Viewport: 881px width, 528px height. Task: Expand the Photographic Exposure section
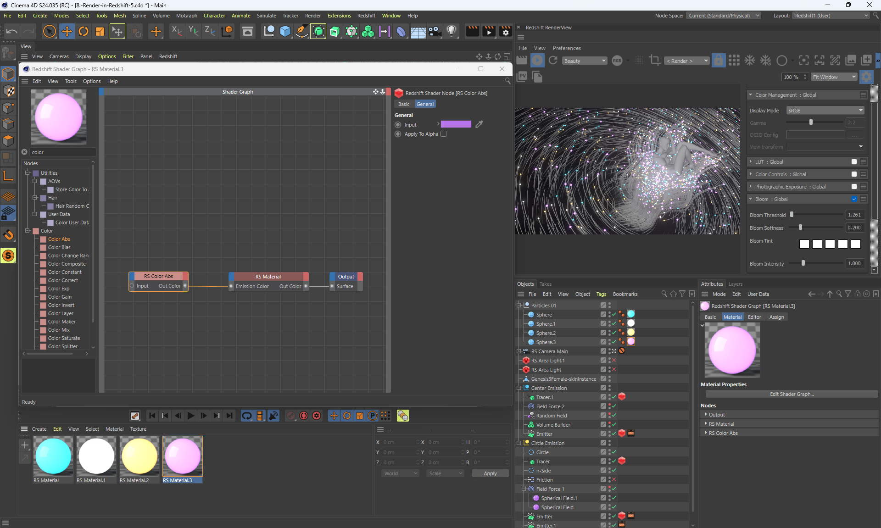coord(751,187)
